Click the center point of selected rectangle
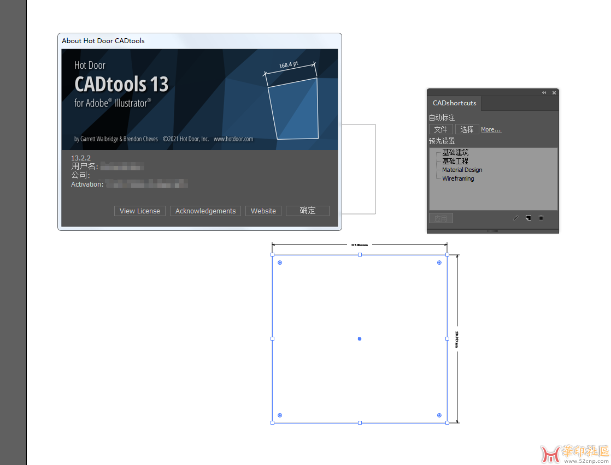 click(x=359, y=339)
